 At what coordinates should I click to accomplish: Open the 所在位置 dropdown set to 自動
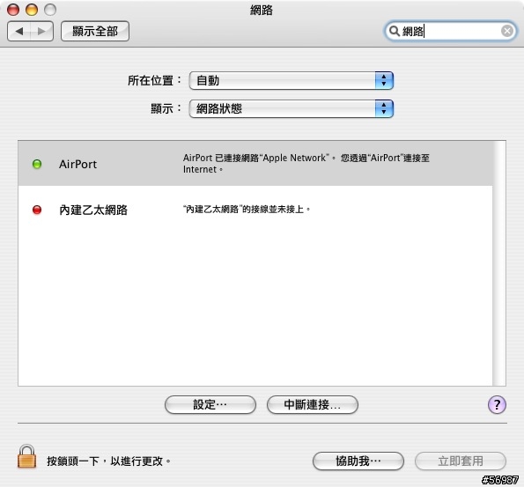pyautogui.click(x=292, y=80)
